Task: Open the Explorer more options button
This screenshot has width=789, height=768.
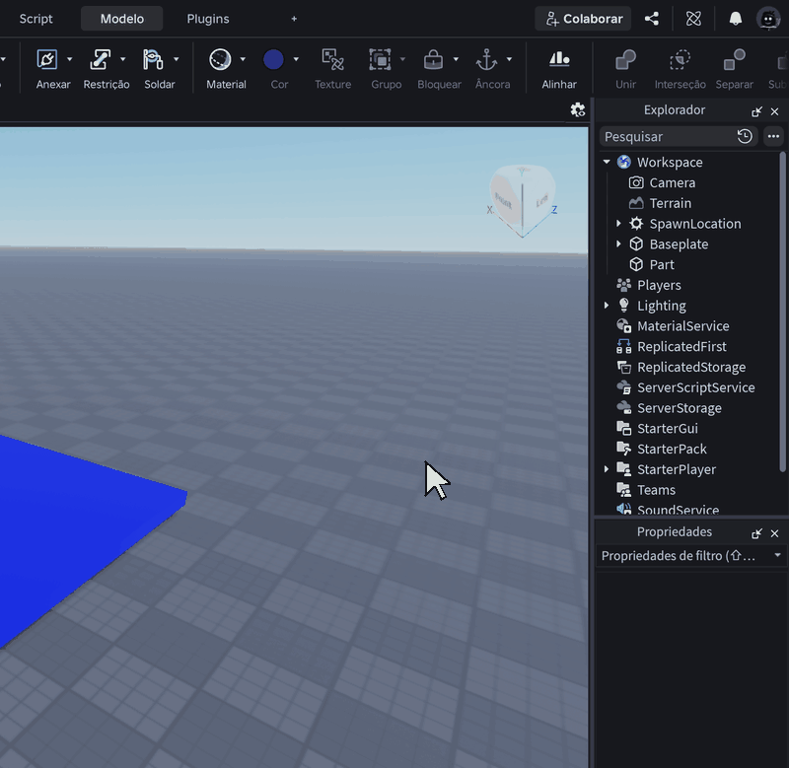Action: pos(773,136)
